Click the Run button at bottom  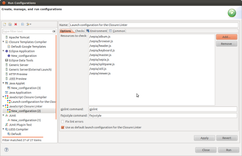pyautogui.click(x=228, y=150)
